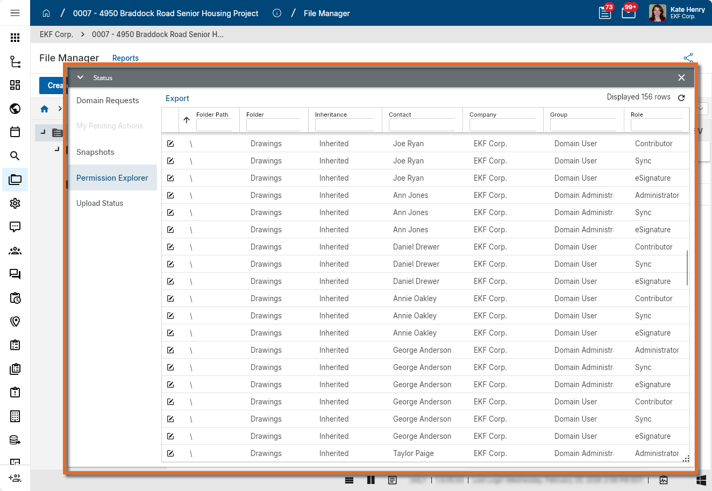Click the refresh icon beside Displayed rows
Image resolution: width=712 pixels, height=491 pixels.
[681, 98]
